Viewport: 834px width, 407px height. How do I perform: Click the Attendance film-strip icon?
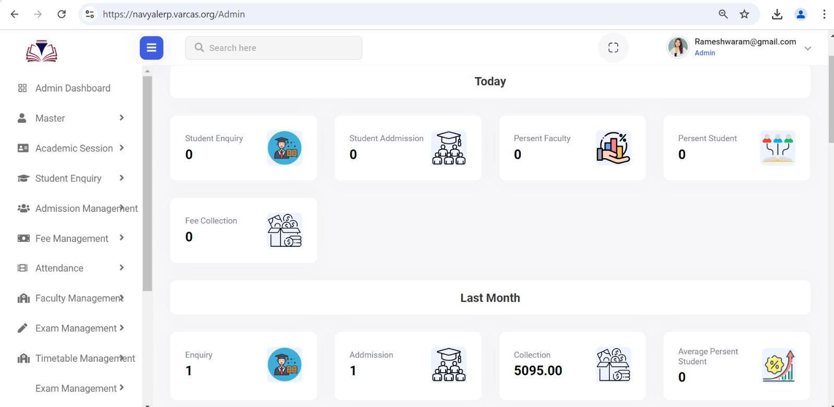pyautogui.click(x=22, y=268)
